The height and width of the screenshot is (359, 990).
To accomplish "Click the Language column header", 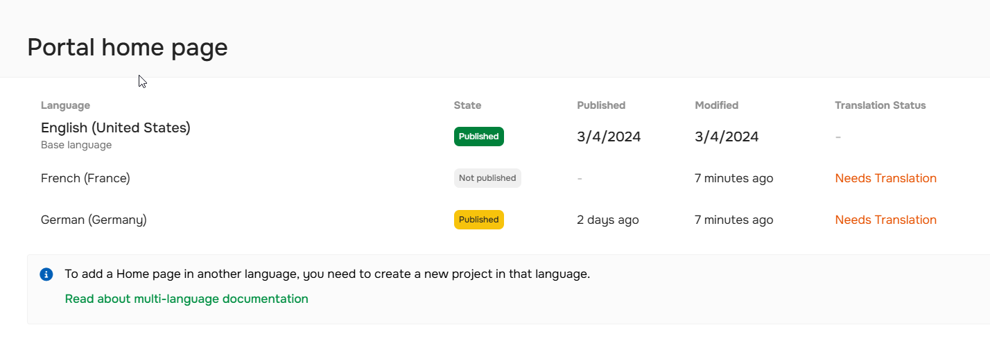I will pyautogui.click(x=65, y=105).
